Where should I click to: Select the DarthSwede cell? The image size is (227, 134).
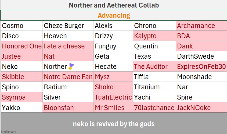point(201,56)
